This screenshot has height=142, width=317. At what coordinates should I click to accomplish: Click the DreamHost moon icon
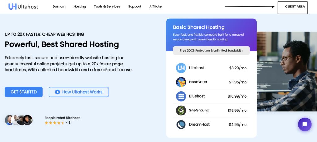(x=181, y=124)
